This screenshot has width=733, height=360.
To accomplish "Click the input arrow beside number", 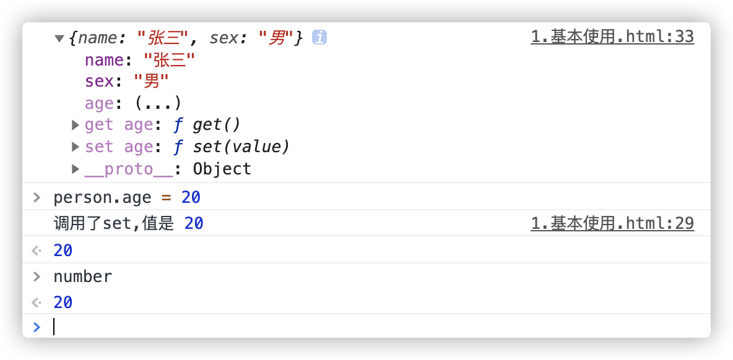I will pyautogui.click(x=37, y=276).
